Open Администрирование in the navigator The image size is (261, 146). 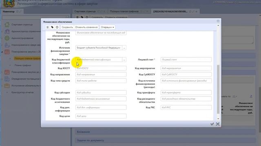coord(22,38)
